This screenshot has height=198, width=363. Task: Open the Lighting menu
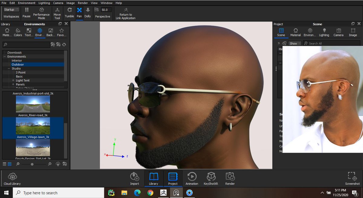click(x=44, y=3)
